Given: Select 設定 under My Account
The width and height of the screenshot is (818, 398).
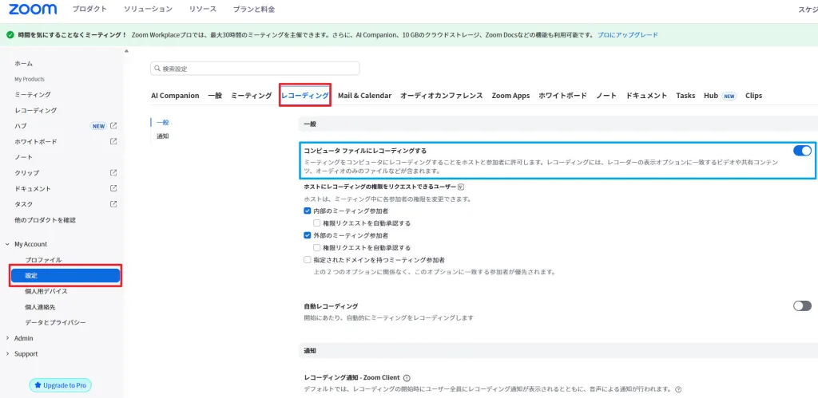Looking at the screenshot, I should pyautogui.click(x=66, y=276).
